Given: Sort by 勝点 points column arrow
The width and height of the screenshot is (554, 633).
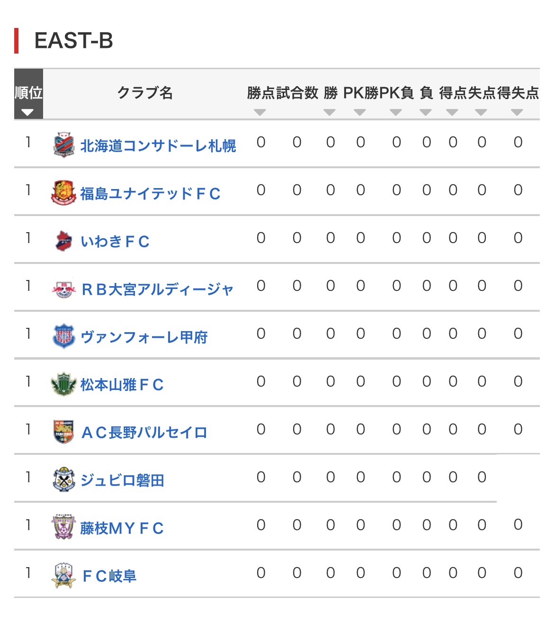Looking at the screenshot, I should 259,112.
